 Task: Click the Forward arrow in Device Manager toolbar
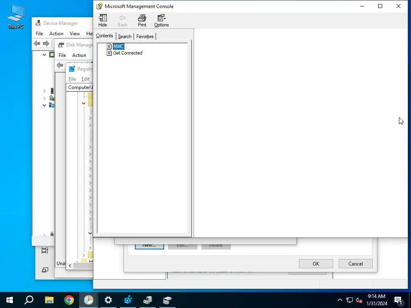[x=46, y=43]
